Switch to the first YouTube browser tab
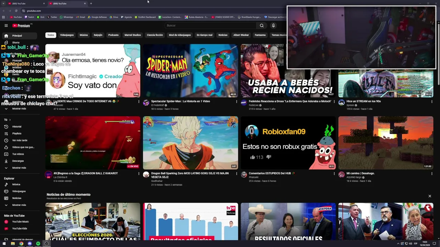This screenshot has width=440, height=247. [26, 3]
